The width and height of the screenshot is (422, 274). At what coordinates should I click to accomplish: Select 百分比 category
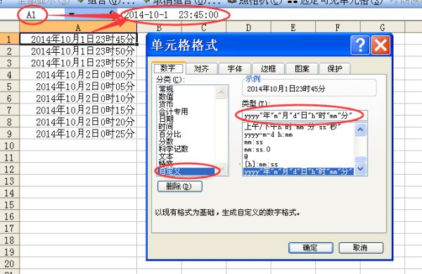coord(170,134)
